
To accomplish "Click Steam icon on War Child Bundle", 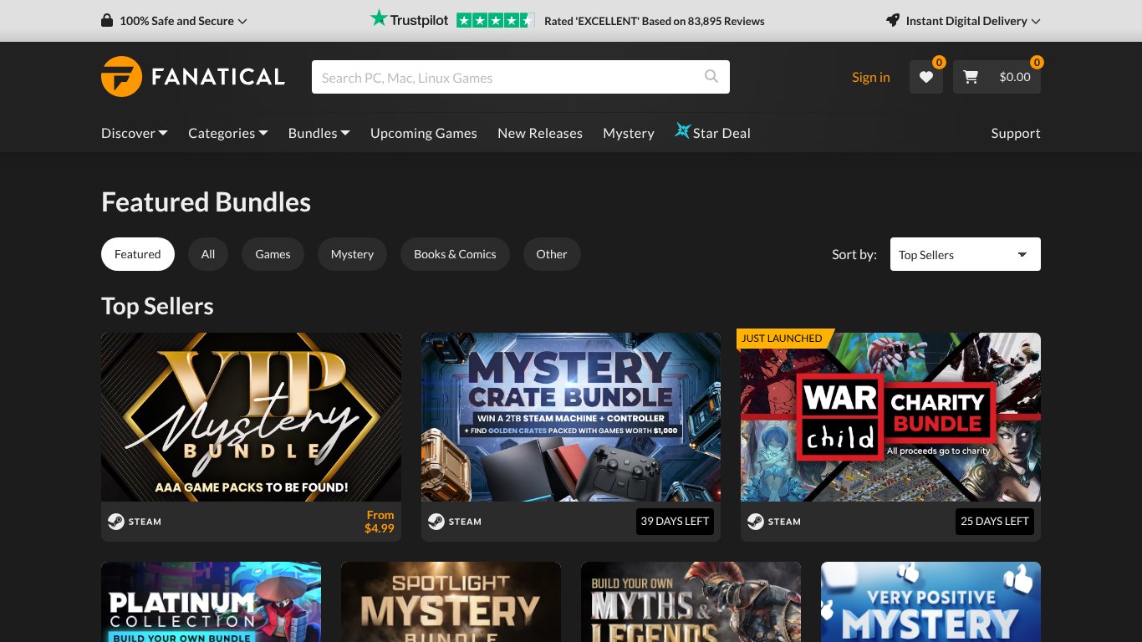I will [x=756, y=522].
